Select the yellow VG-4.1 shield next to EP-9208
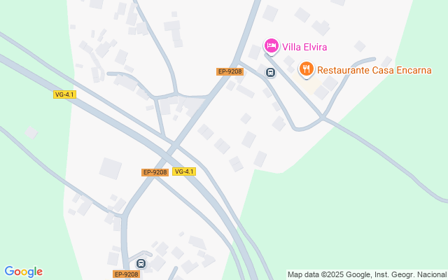Viewport: 448px width, 280px height. click(184, 171)
